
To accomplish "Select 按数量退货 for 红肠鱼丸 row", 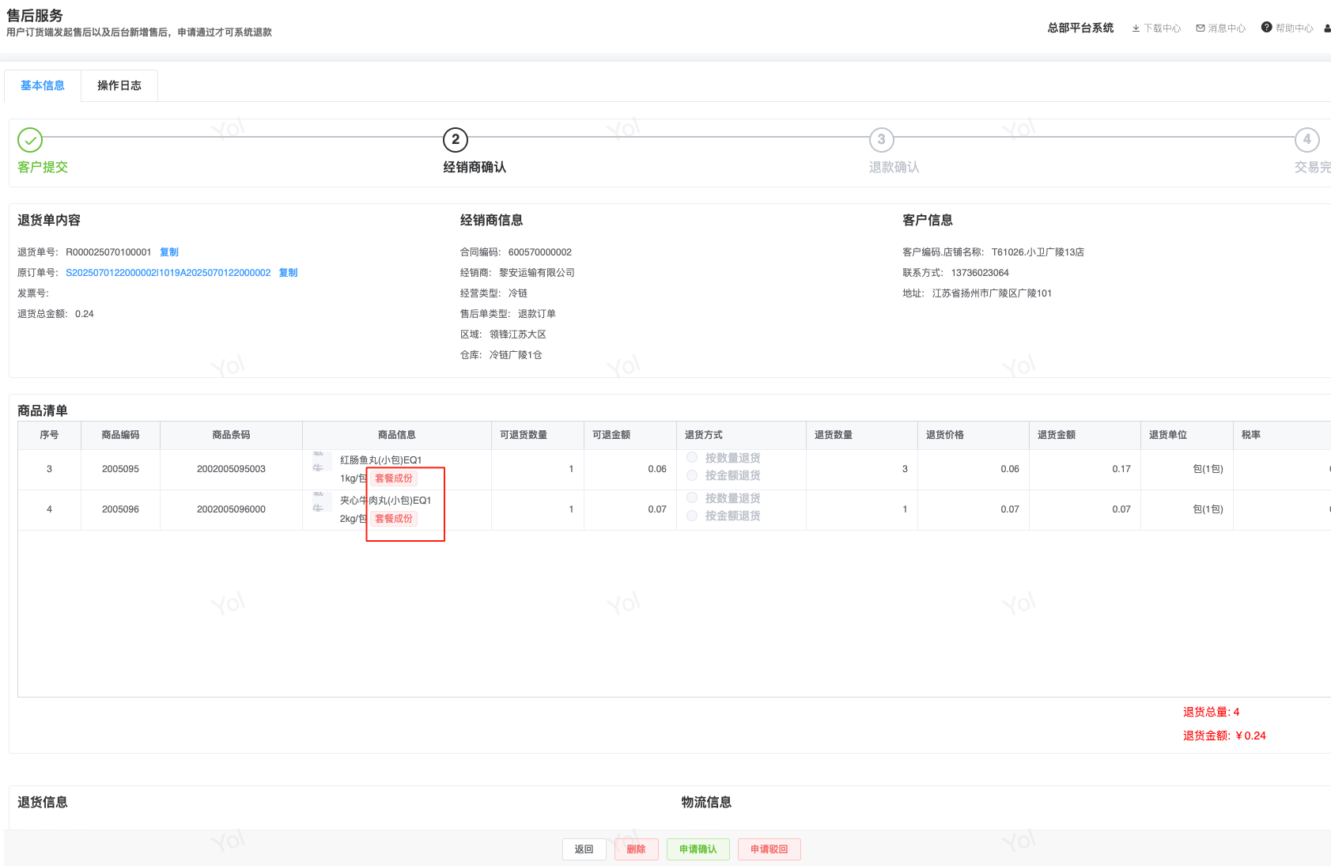I will (692, 457).
